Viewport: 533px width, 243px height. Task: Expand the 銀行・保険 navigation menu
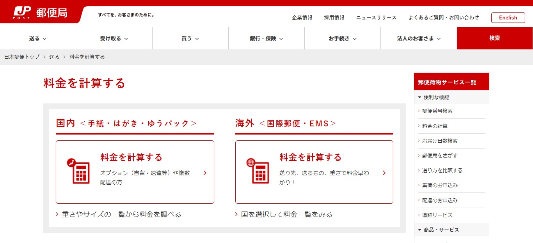click(266, 38)
